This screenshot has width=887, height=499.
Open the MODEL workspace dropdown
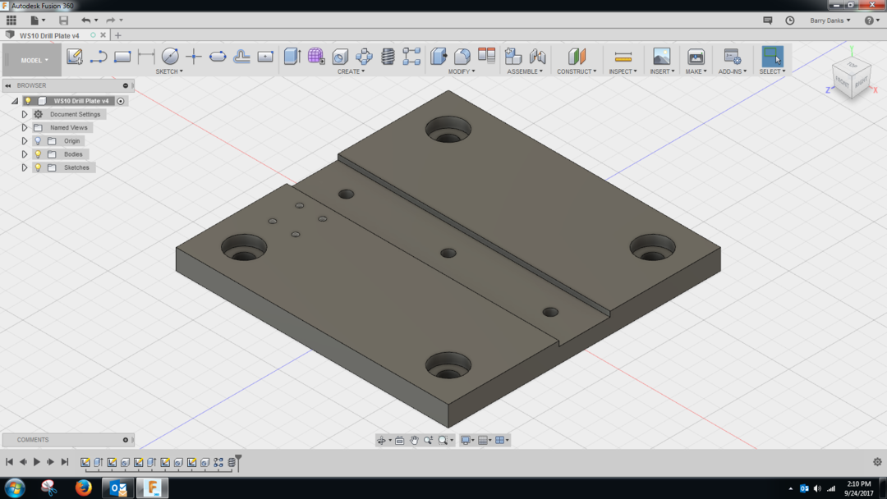[x=34, y=60]
